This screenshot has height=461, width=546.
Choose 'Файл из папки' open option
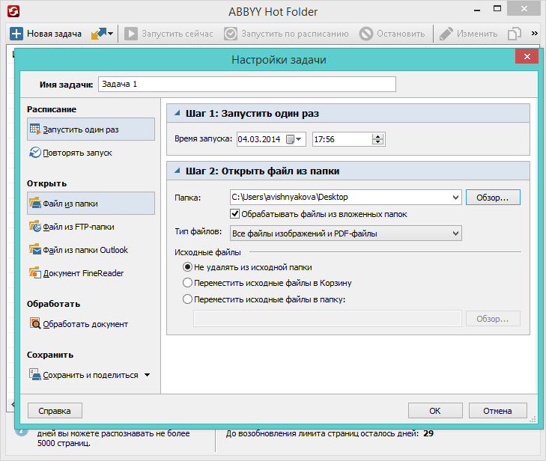coord(91,204)
